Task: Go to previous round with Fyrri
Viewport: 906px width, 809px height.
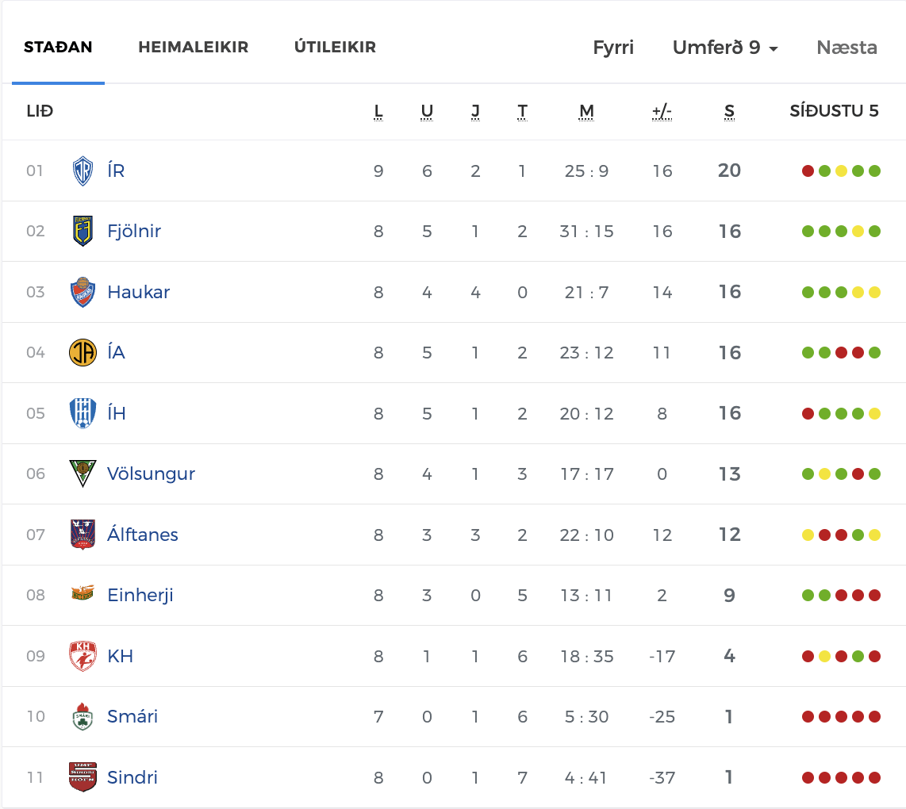Action: pos(613,48)
